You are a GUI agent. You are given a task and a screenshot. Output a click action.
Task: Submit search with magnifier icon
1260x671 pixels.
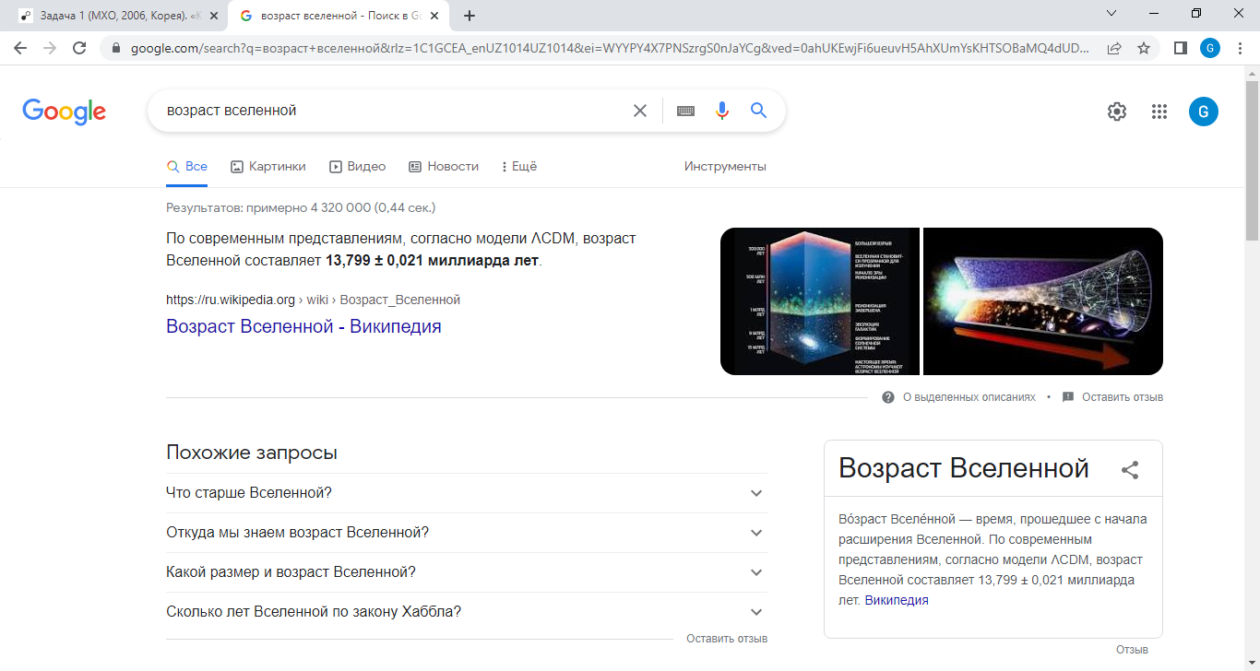(x=759, y=111)
